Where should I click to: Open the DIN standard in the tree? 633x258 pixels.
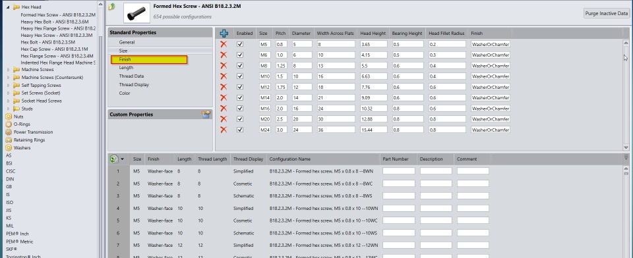(x=10, y=179)
